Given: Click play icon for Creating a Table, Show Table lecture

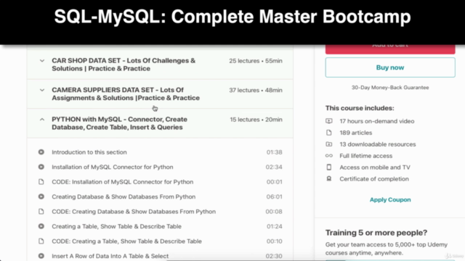Looking at the screenshot, I should (x=41, y=226).
